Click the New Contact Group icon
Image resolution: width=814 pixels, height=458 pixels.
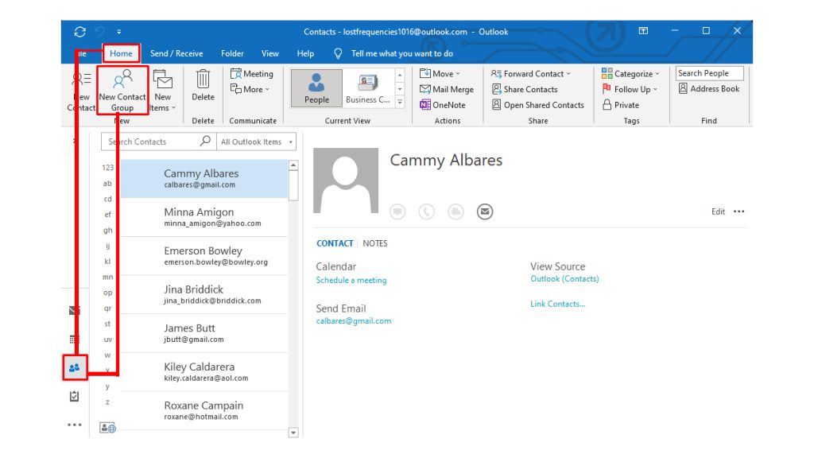tap(122, 80)
